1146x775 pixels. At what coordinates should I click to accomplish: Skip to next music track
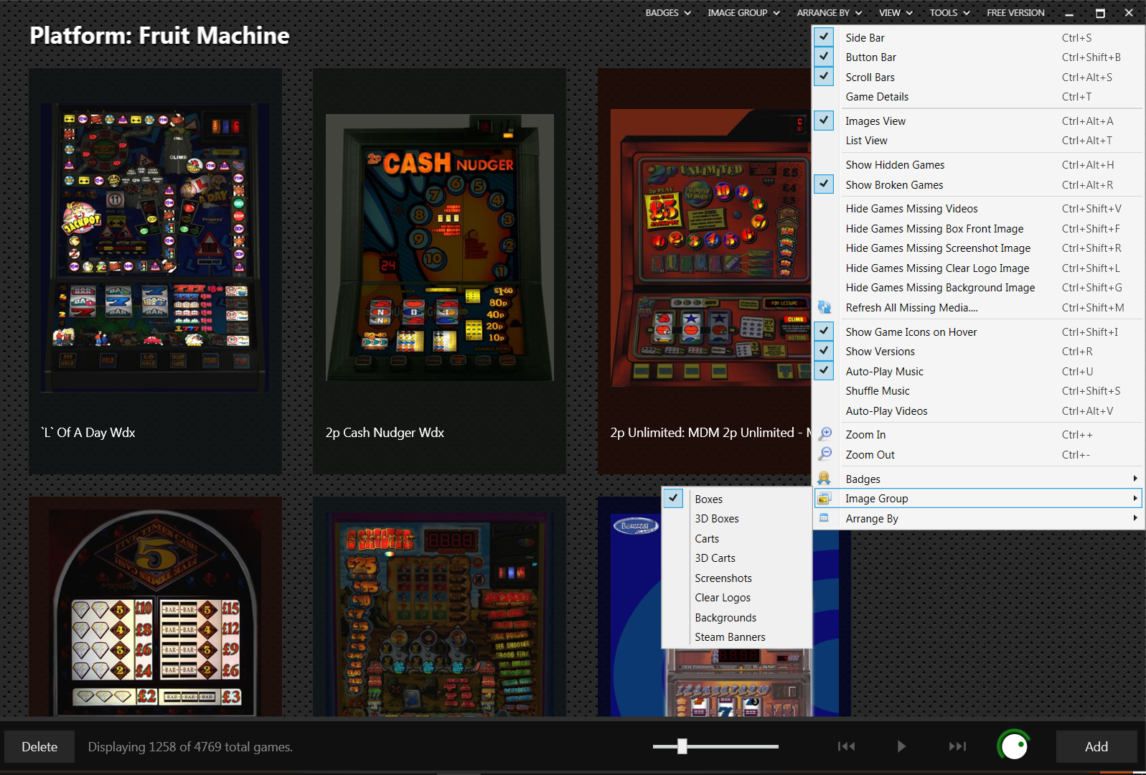point(957,746)
